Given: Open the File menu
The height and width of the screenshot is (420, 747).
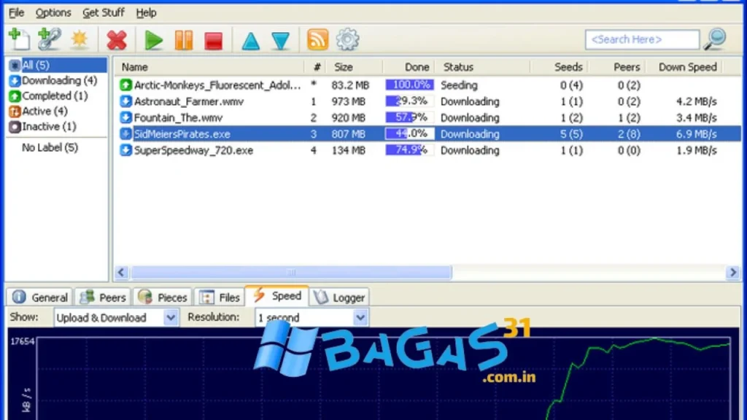Looking at the screenshot, I should [16, 13].
